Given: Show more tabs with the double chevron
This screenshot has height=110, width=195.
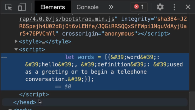Looking at the screenshot, I should (111, 7).
